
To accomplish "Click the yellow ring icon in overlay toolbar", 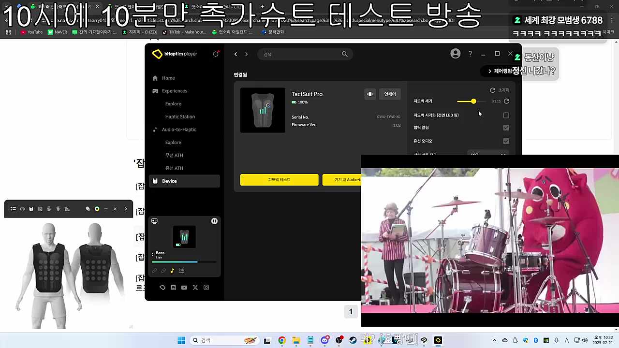I will pyautogui.click(x=97, y=209).
